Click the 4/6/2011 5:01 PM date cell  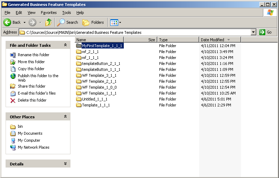[216, 99]
